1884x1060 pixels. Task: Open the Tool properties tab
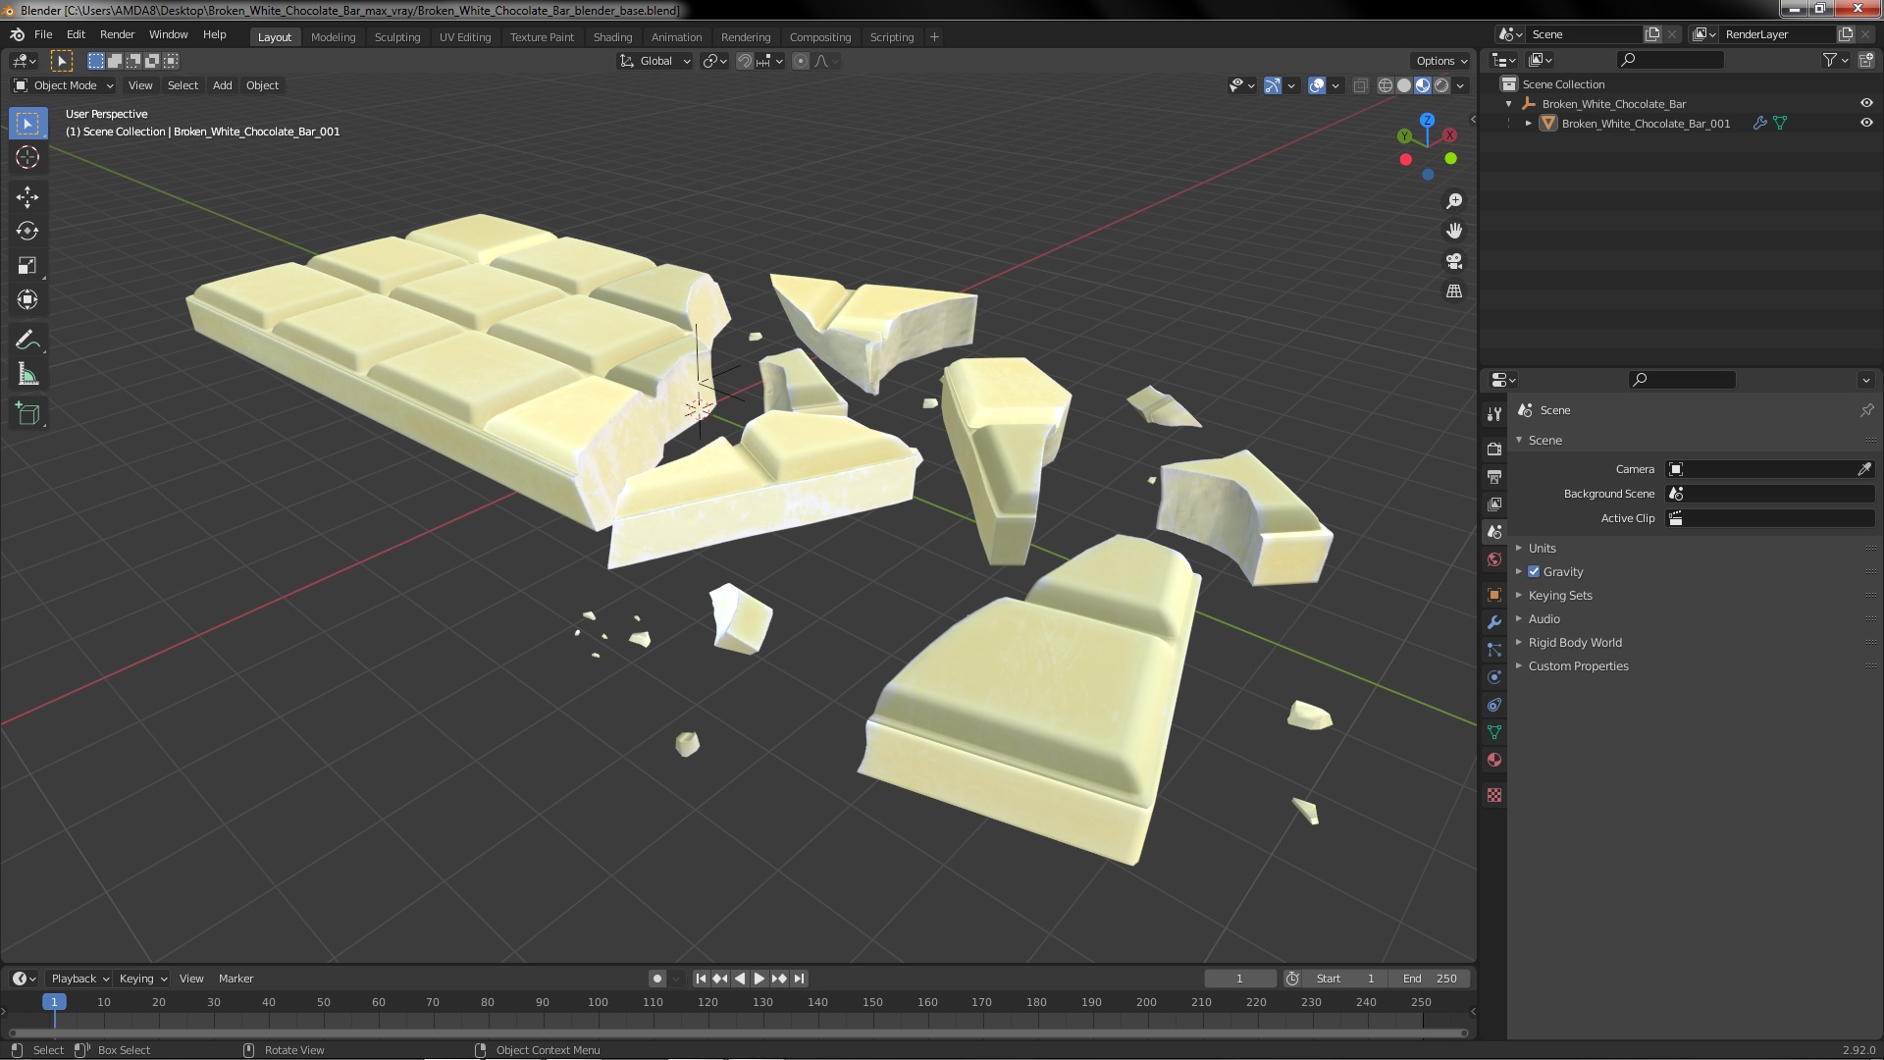[x=1494, y=414]
